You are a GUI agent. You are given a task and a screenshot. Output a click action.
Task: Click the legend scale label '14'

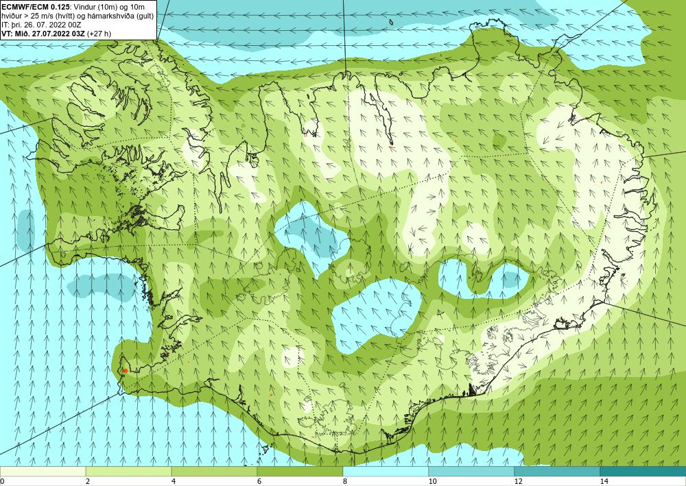(604, 482)
